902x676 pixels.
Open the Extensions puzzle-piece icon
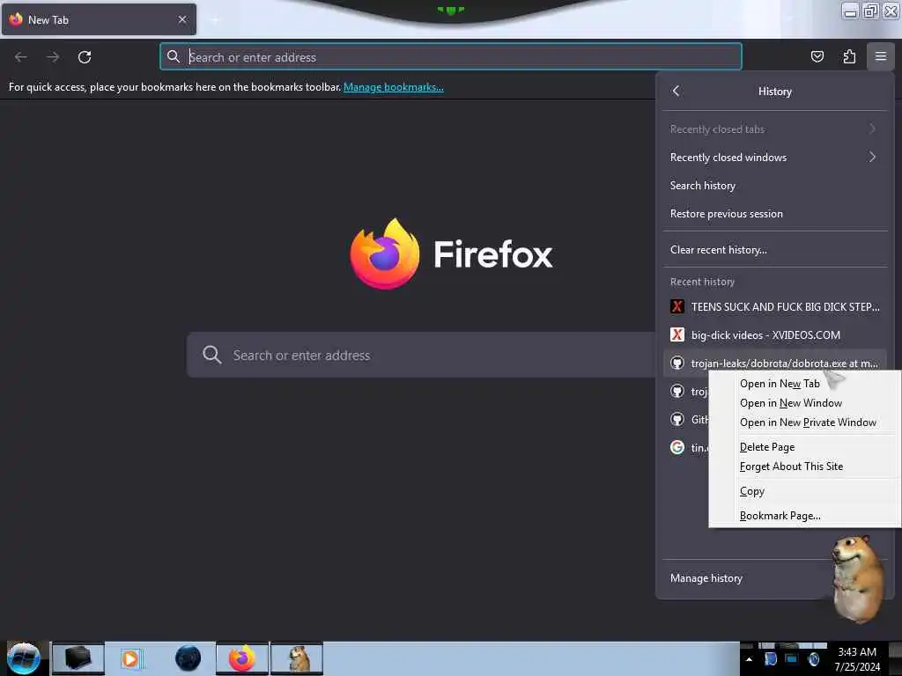pos(849,56)
